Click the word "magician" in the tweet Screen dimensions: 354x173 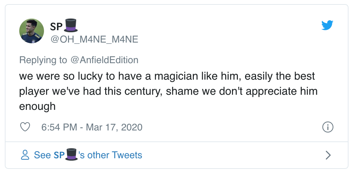174,76
